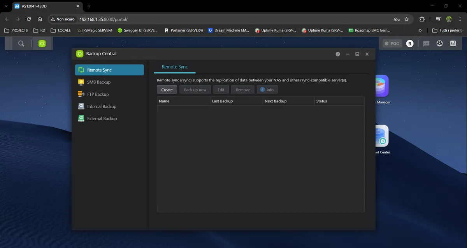467x248 pixels.
Task: Click the Back up now button
Action: click(195, 90)
